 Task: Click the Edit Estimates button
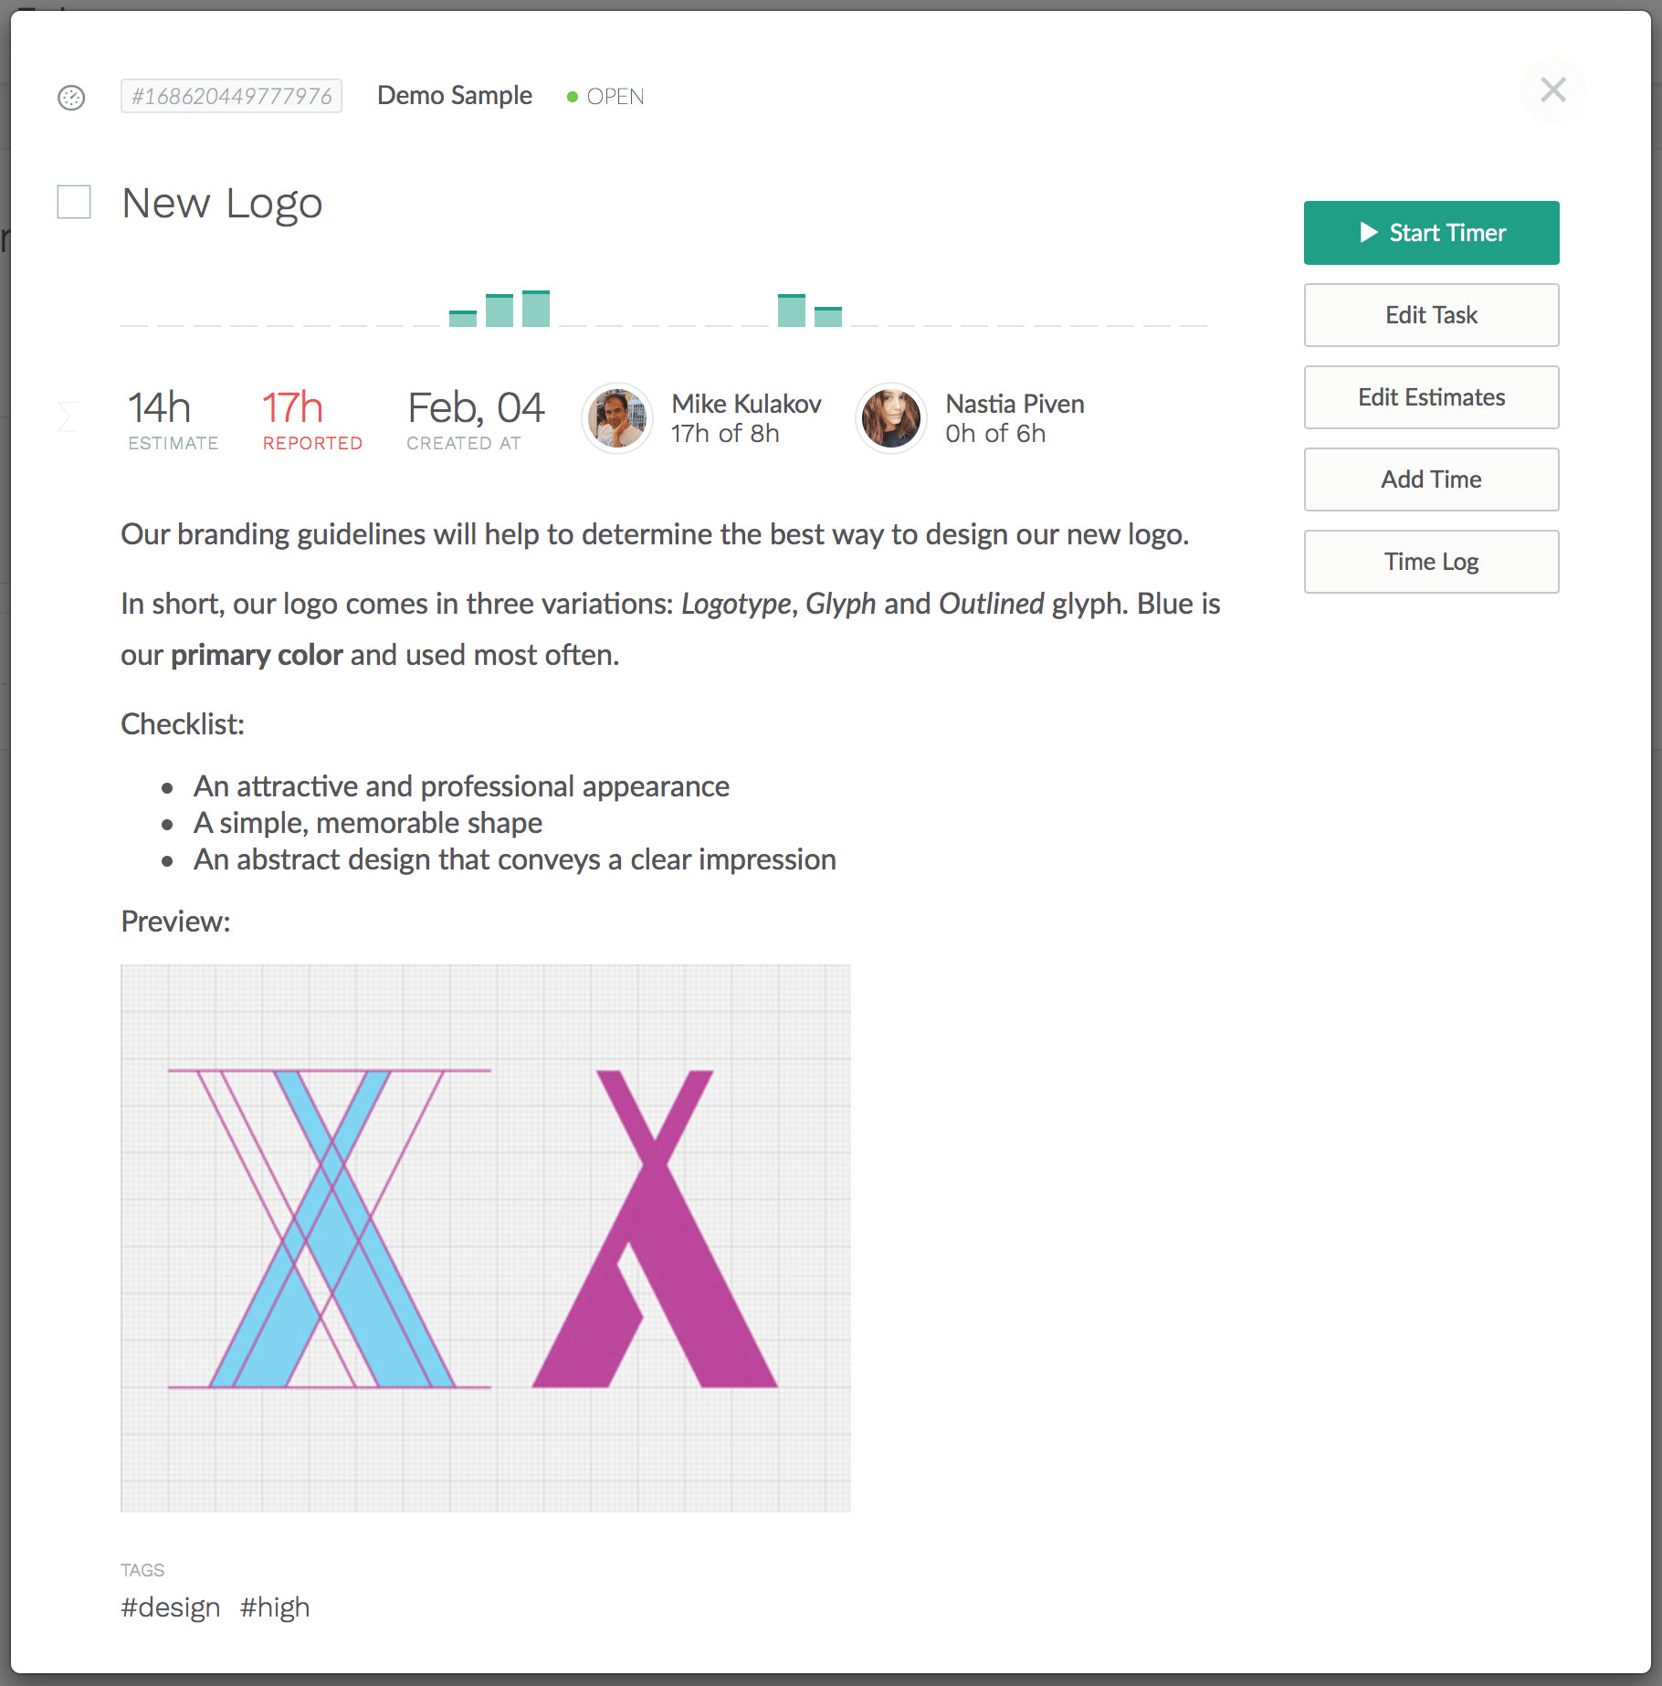1431,397
